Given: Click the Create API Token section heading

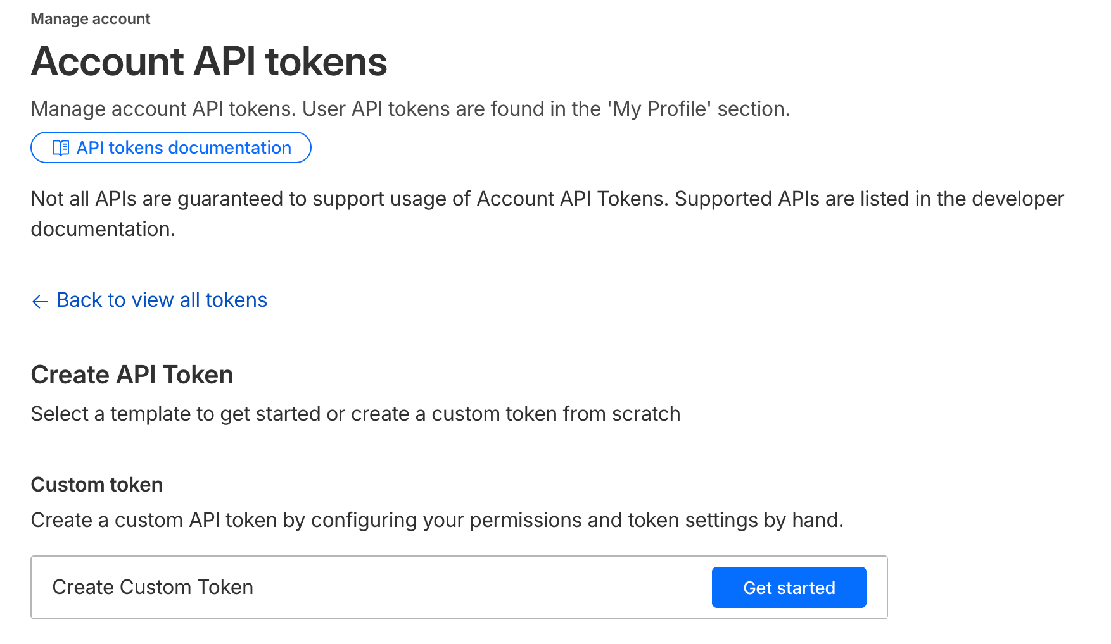Looking at the screenshot, I should pos(132,375).
